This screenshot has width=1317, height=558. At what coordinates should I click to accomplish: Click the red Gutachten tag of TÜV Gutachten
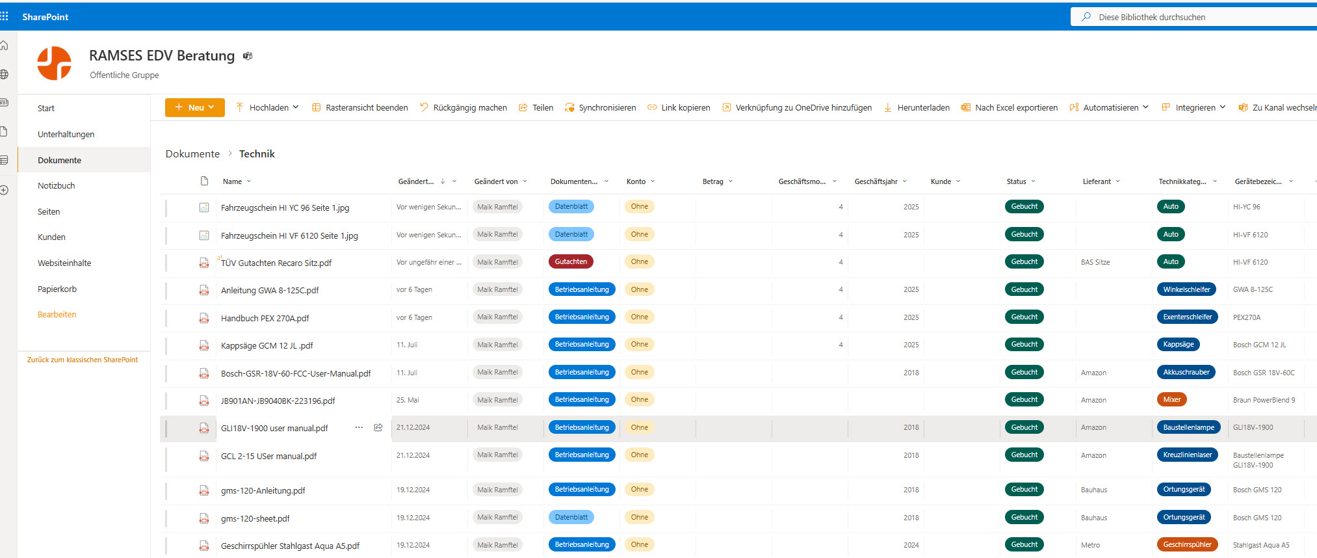(x=571, y=261)
